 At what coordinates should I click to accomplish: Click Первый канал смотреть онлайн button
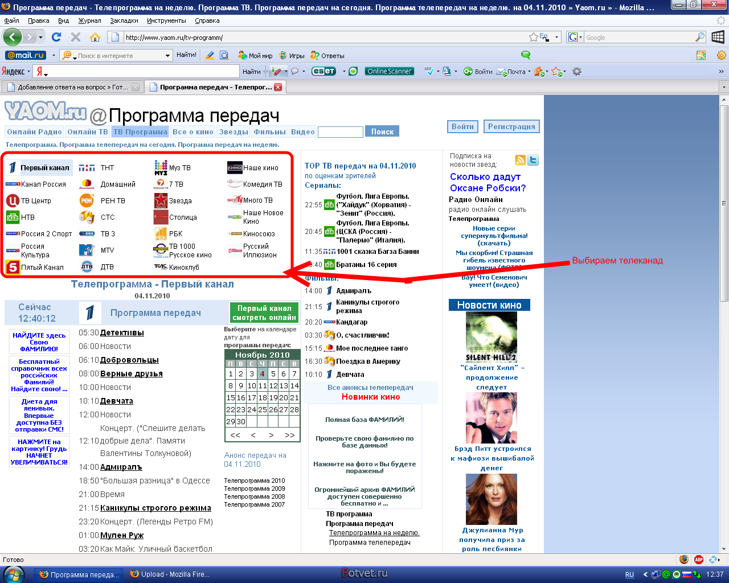coord(264,313)
